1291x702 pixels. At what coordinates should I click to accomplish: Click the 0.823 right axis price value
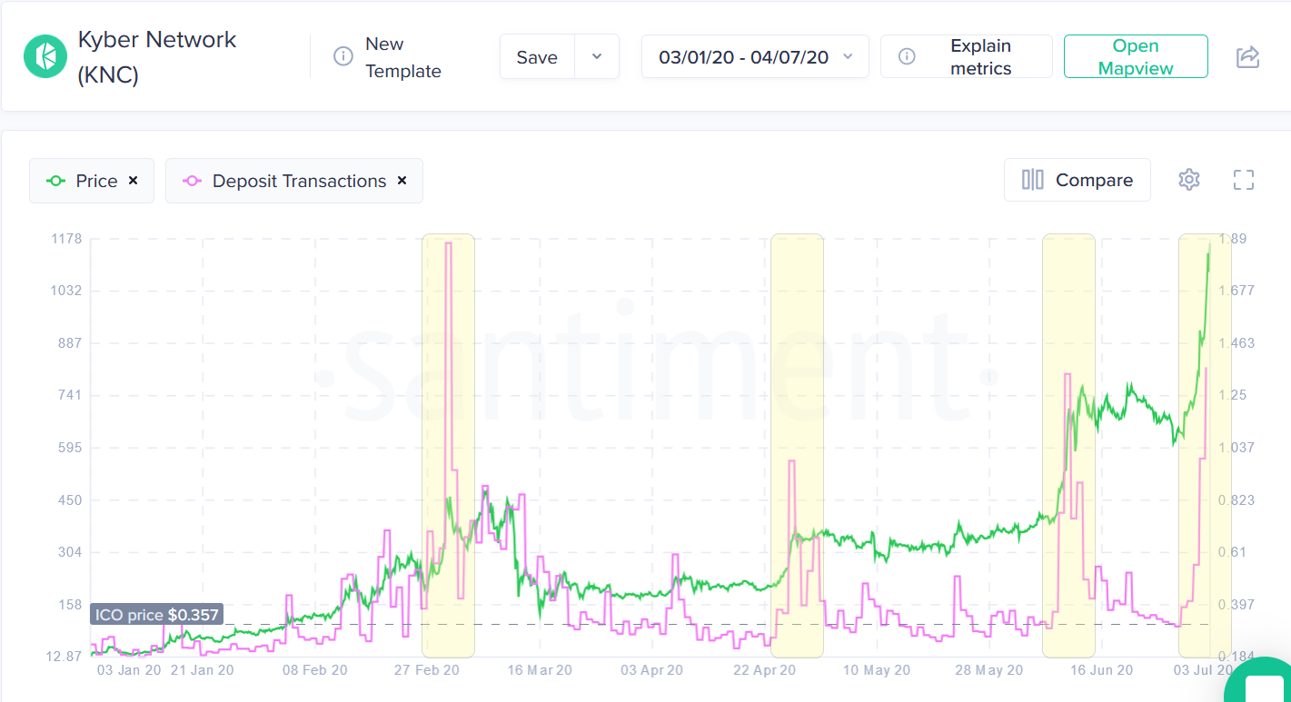point(1236,500)
